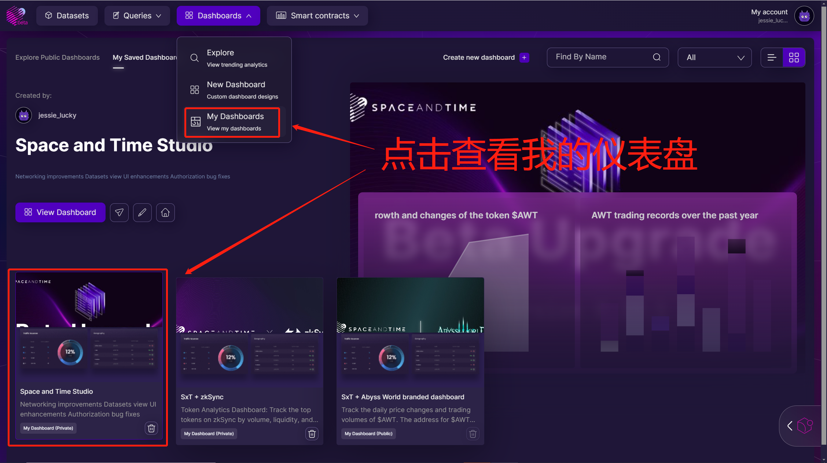Open the All filter dropdown
Viewport: 827px width, 463px height.
point(714,58)
